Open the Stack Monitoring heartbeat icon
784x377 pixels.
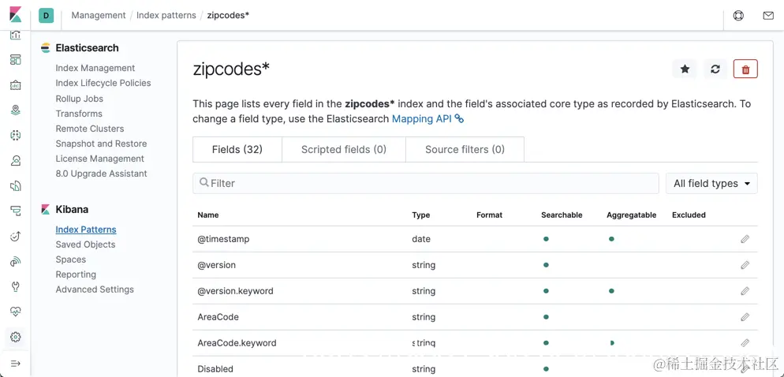[15, 312]
